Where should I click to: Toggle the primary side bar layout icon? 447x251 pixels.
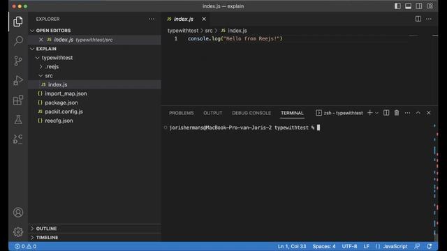397,6
